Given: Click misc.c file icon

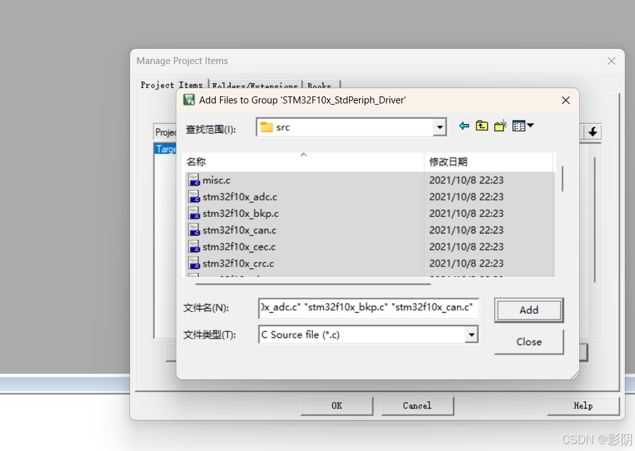Looking at the screenshot, I should click(x=194, y=180).
